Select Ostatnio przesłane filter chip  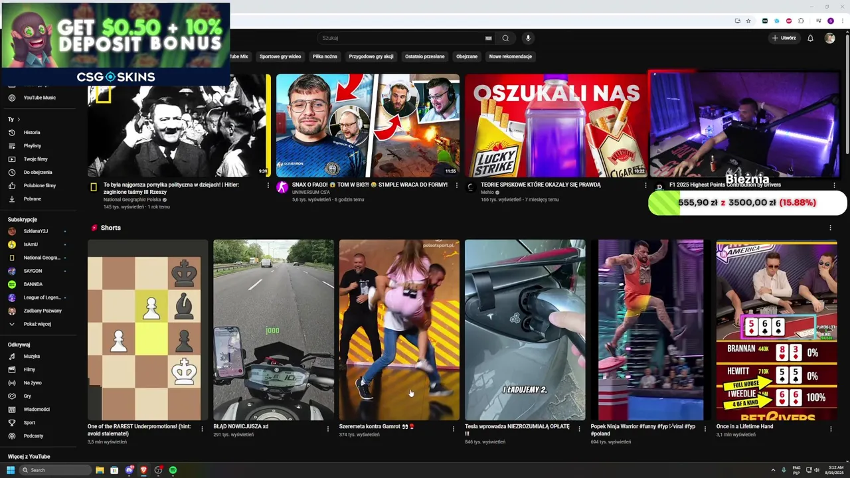pyautogui.click(x=425, y=56)
